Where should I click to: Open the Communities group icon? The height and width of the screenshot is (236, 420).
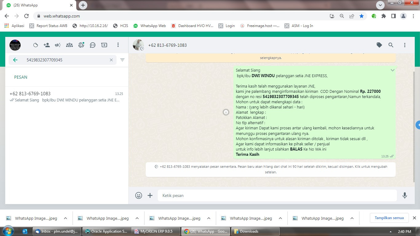(x=69, y=45)
